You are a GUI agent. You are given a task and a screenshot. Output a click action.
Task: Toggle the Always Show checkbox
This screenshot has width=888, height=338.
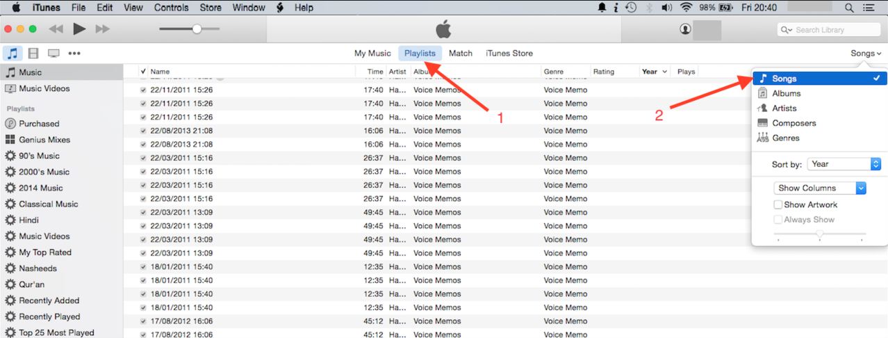(x=778, y=220)
